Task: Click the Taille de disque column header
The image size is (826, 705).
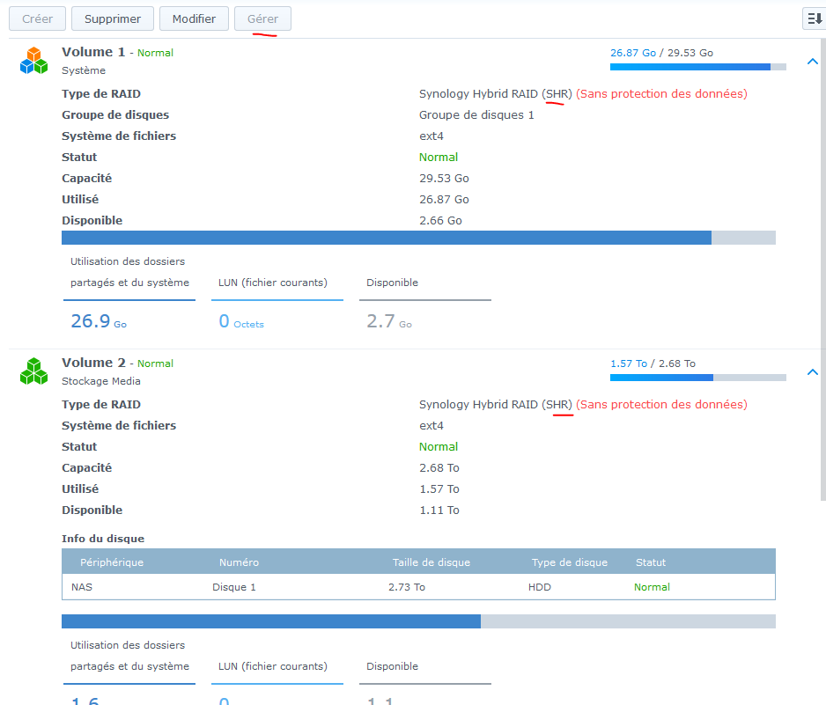Action: tap(431, 562)
